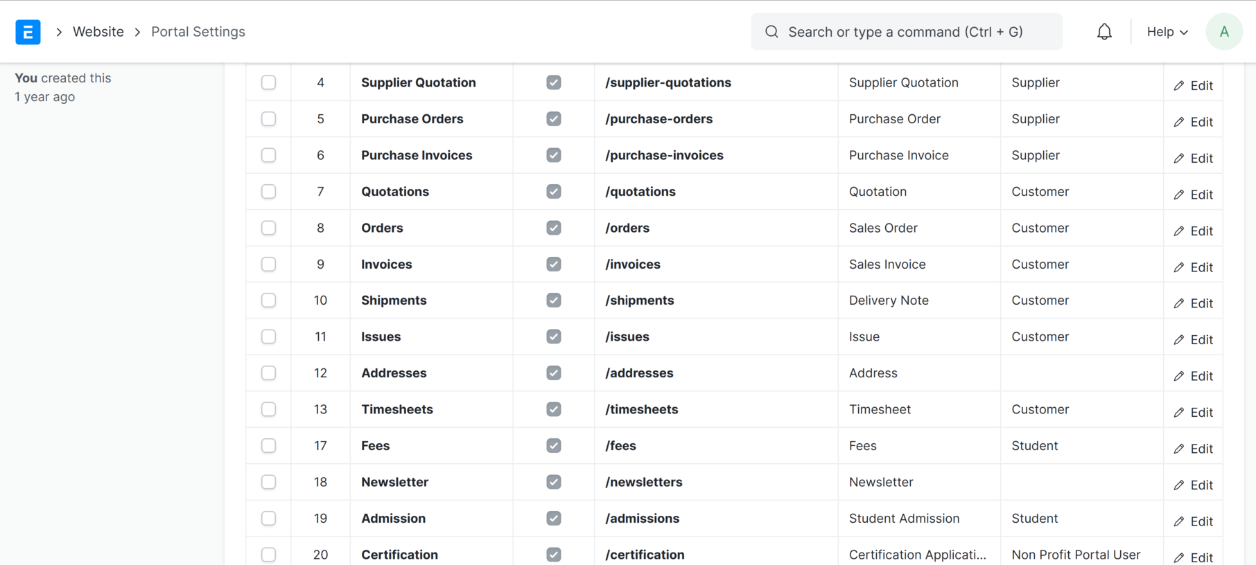The height and width of the screenshot is (565, 1256).
Task: Open the user avatar menu
Action: 1223,32
